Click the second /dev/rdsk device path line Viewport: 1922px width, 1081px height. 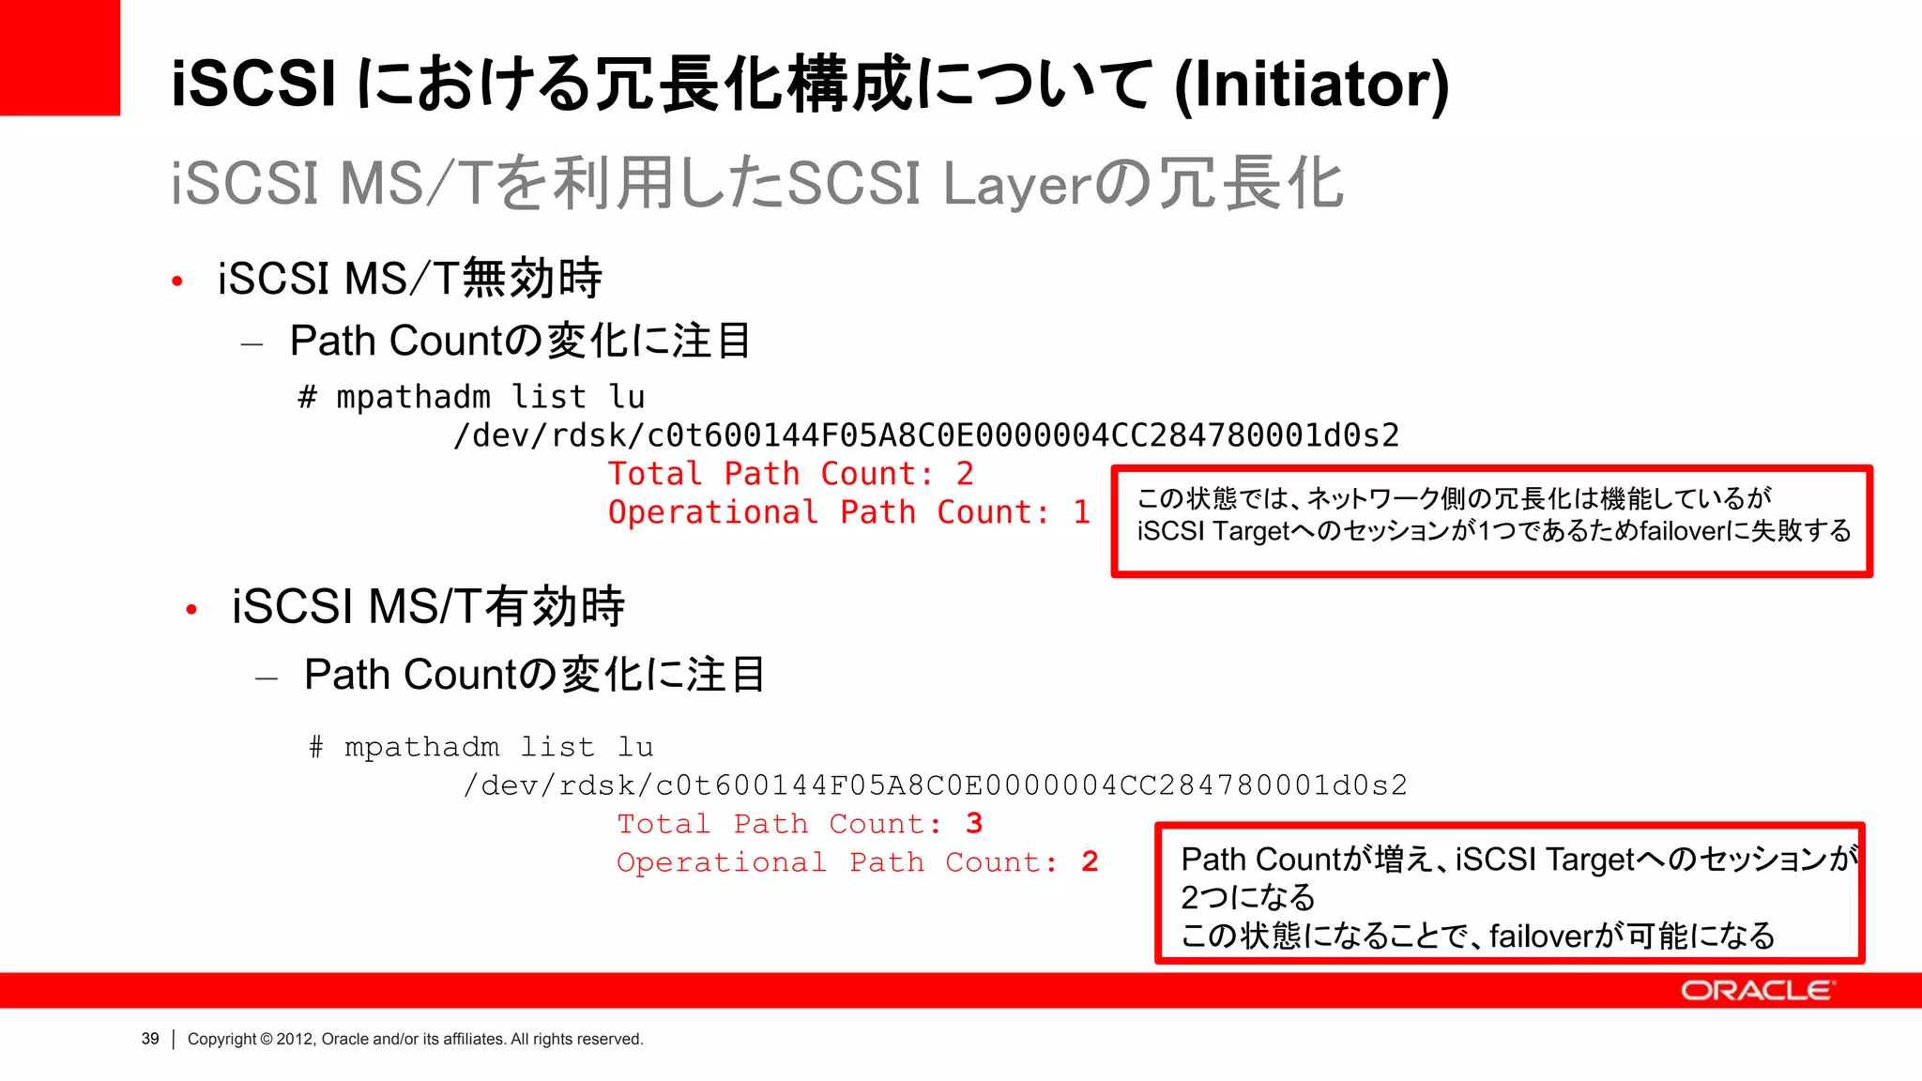936,784
